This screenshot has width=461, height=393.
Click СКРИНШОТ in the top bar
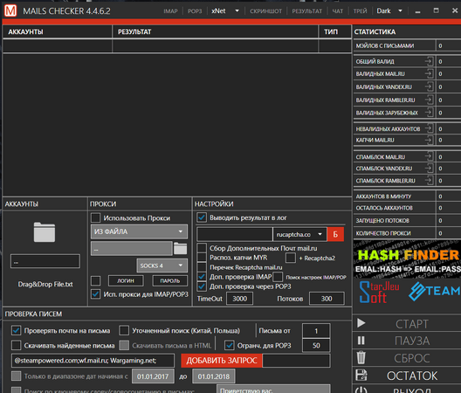[265, 11]
